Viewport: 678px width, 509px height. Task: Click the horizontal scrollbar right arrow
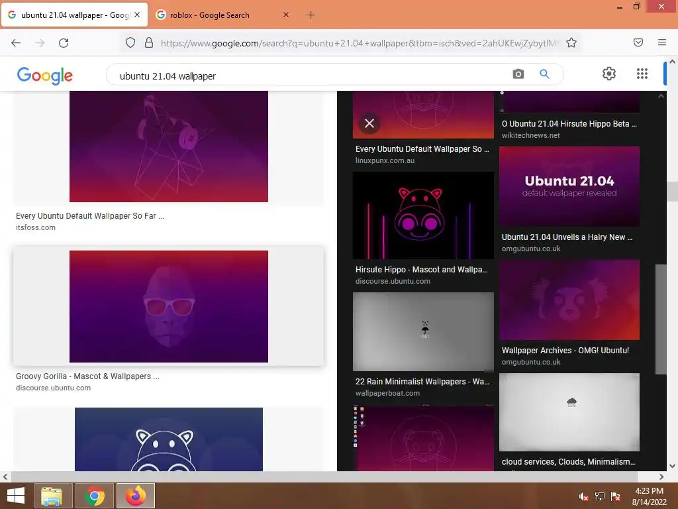(661, 477)
